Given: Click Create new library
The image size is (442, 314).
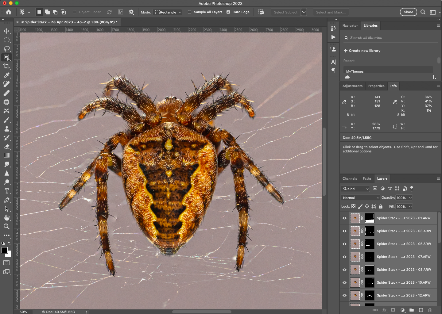Looking at the screenshot, I should (x=362, y=51).
